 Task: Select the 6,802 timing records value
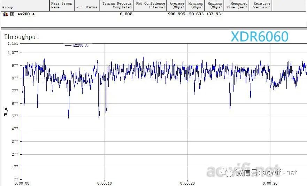pos(126,14)
